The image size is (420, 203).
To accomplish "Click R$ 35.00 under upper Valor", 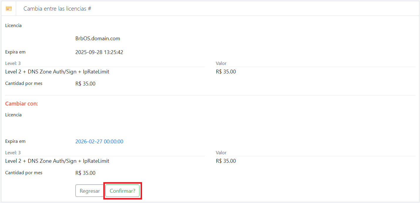I will (226, 72).
